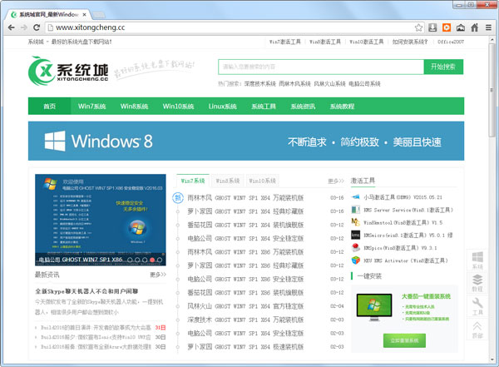Open 番茄花园 GHOST WIN7 SP1 X64 装机旗舰版
The image size is (499, 367).
pyautogui.click(x=245, y=225)
